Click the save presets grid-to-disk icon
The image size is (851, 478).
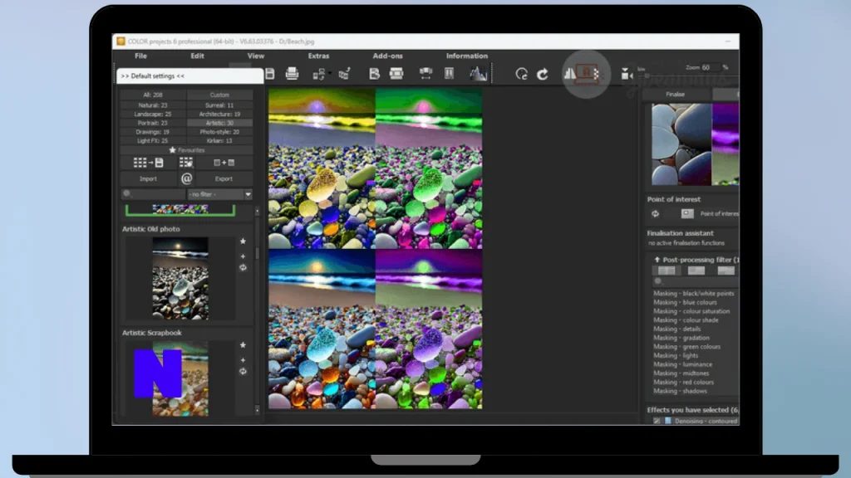click(x=148, y=163)
